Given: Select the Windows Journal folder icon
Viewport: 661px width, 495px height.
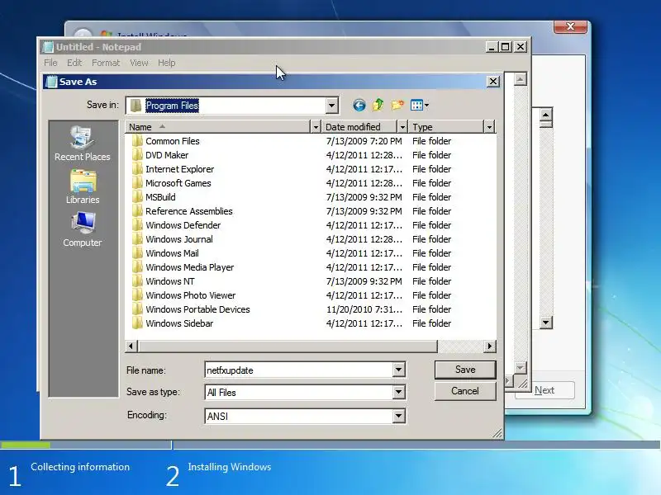Looking at the screenshot, I should click(137, 239).
